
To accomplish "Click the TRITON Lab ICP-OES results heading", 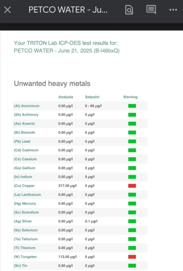I will point(67,47).
